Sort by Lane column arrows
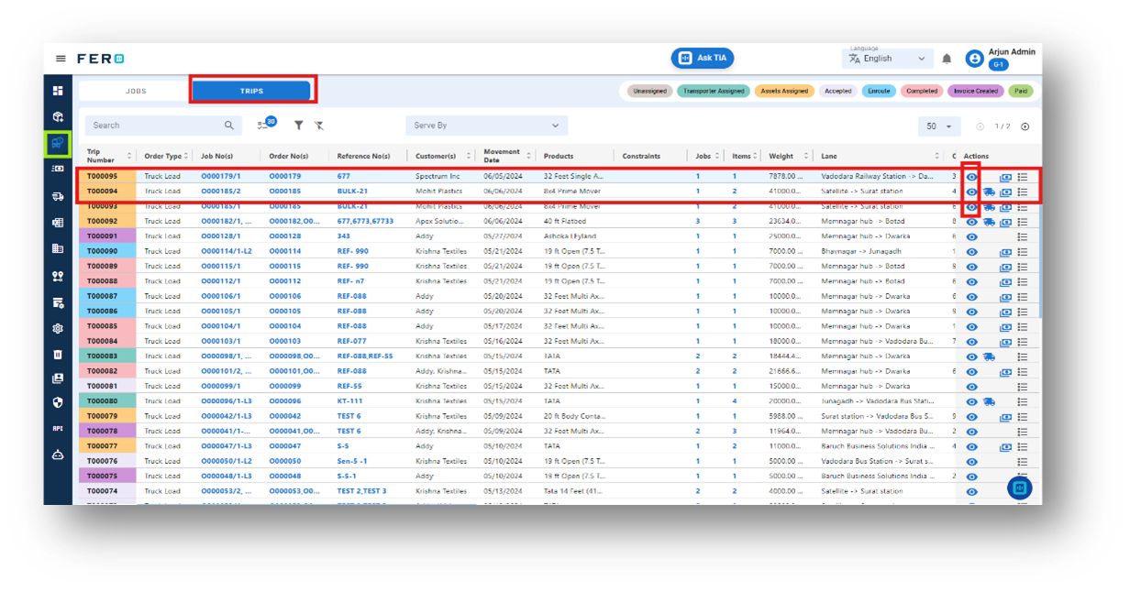The image size is (1130, 592). [x=936, y=156]
